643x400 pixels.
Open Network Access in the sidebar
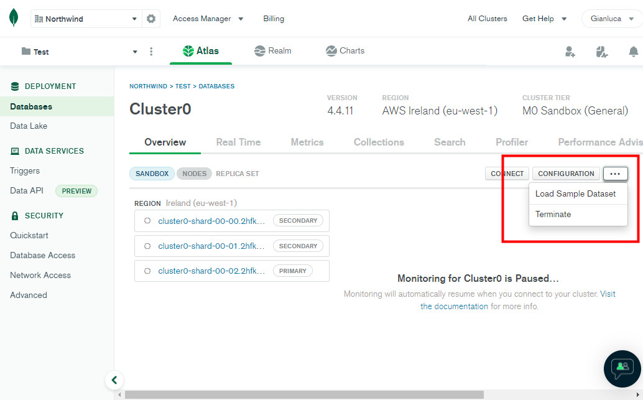tap(40, 276)
